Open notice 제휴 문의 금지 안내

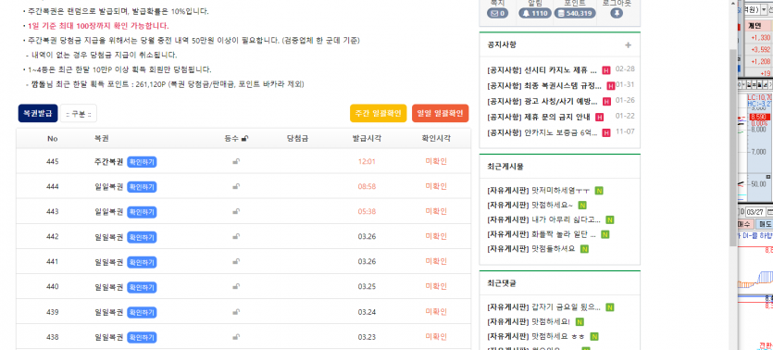(539, 118)
